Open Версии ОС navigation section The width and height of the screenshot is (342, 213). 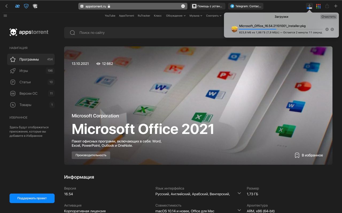[x=31, y=93]
